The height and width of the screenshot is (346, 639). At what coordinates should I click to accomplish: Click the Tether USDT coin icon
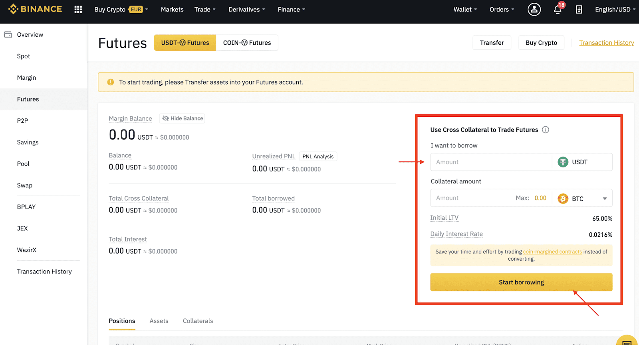coord(563,162)
